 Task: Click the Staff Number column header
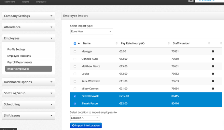pos(181,43)
